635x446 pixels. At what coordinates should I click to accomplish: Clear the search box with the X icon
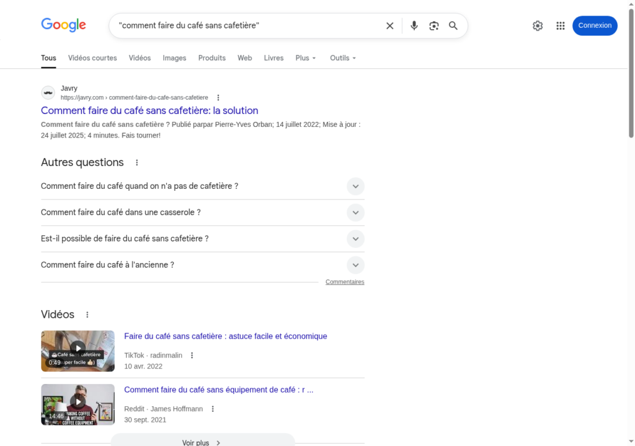(x=389, y=26)
